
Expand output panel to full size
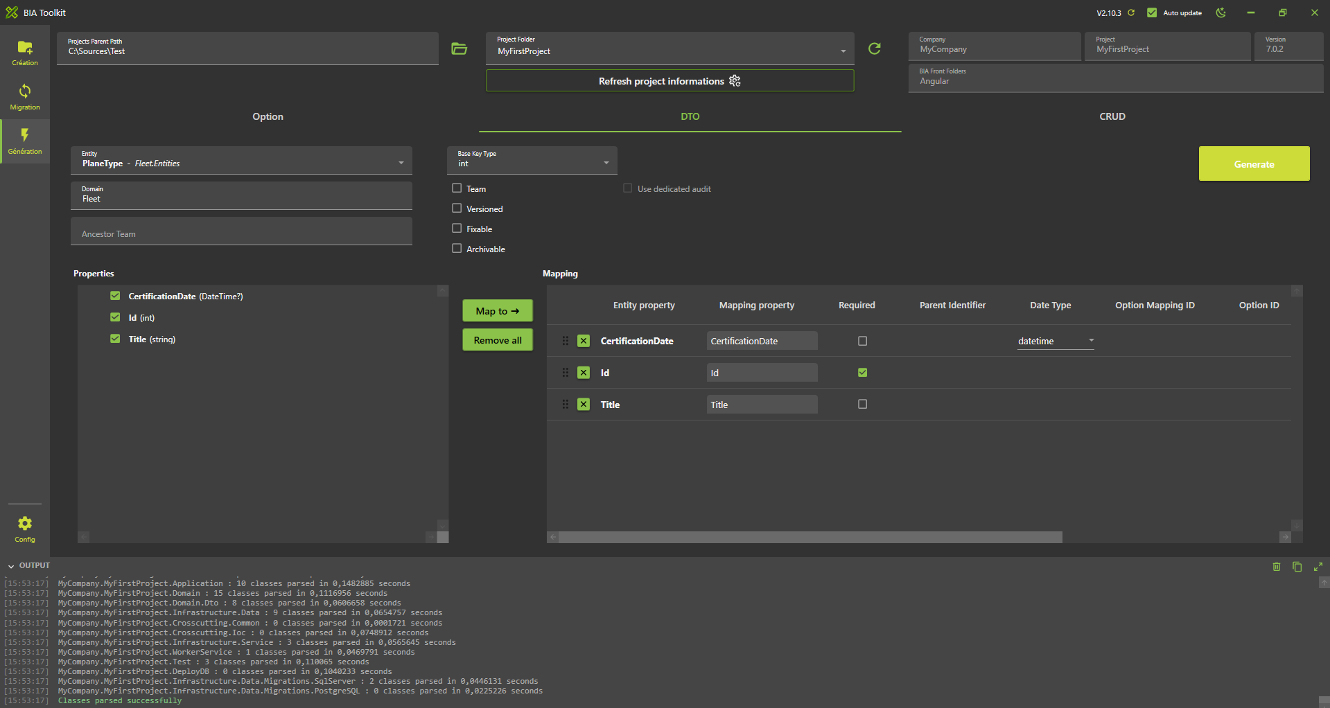click(1318, 567)
